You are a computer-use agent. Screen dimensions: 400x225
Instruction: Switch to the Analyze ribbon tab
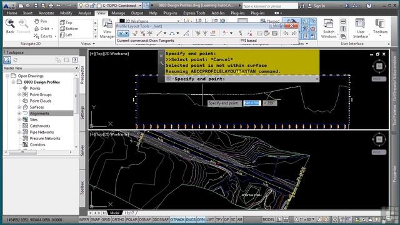coord(85,13)
